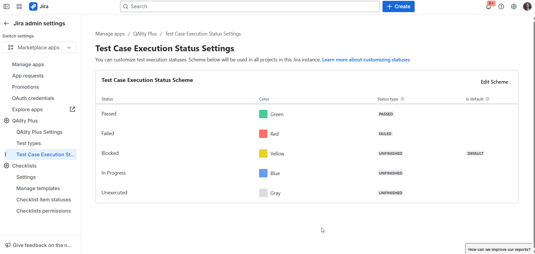Viewport: 535px width, 254px height.
Task: Click the Checklists hexagon icon
Action: point(6,166)
